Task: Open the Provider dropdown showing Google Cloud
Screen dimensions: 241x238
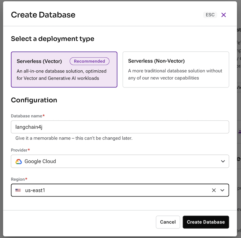Action: click(120, 161)
